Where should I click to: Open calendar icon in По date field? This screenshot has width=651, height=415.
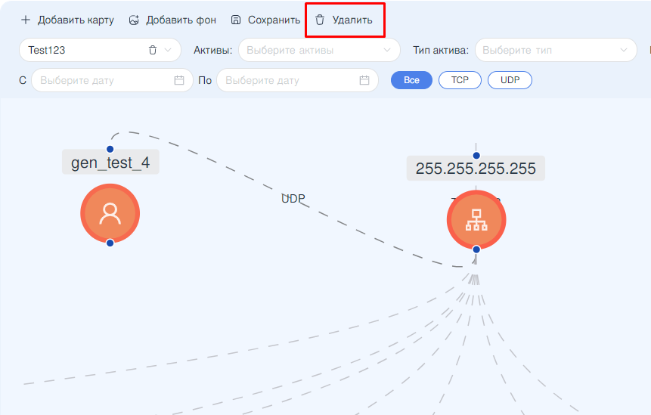(x=364, y=80)
